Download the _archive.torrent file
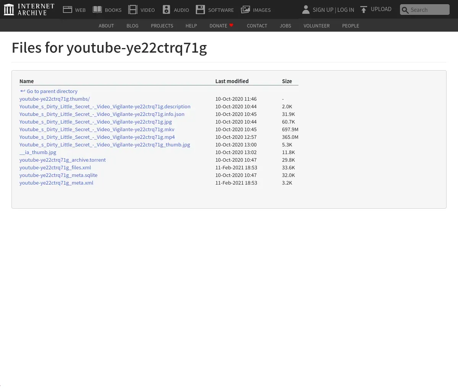The height and width of the screenshot is (389, 458). click(x=63, y=160)
